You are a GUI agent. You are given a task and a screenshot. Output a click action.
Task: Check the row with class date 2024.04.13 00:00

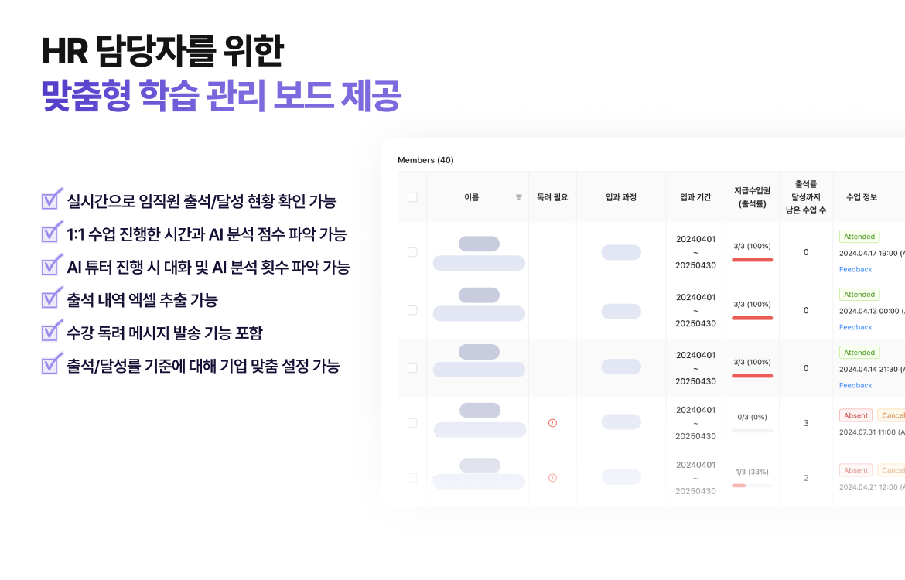[x=412, y=310]
